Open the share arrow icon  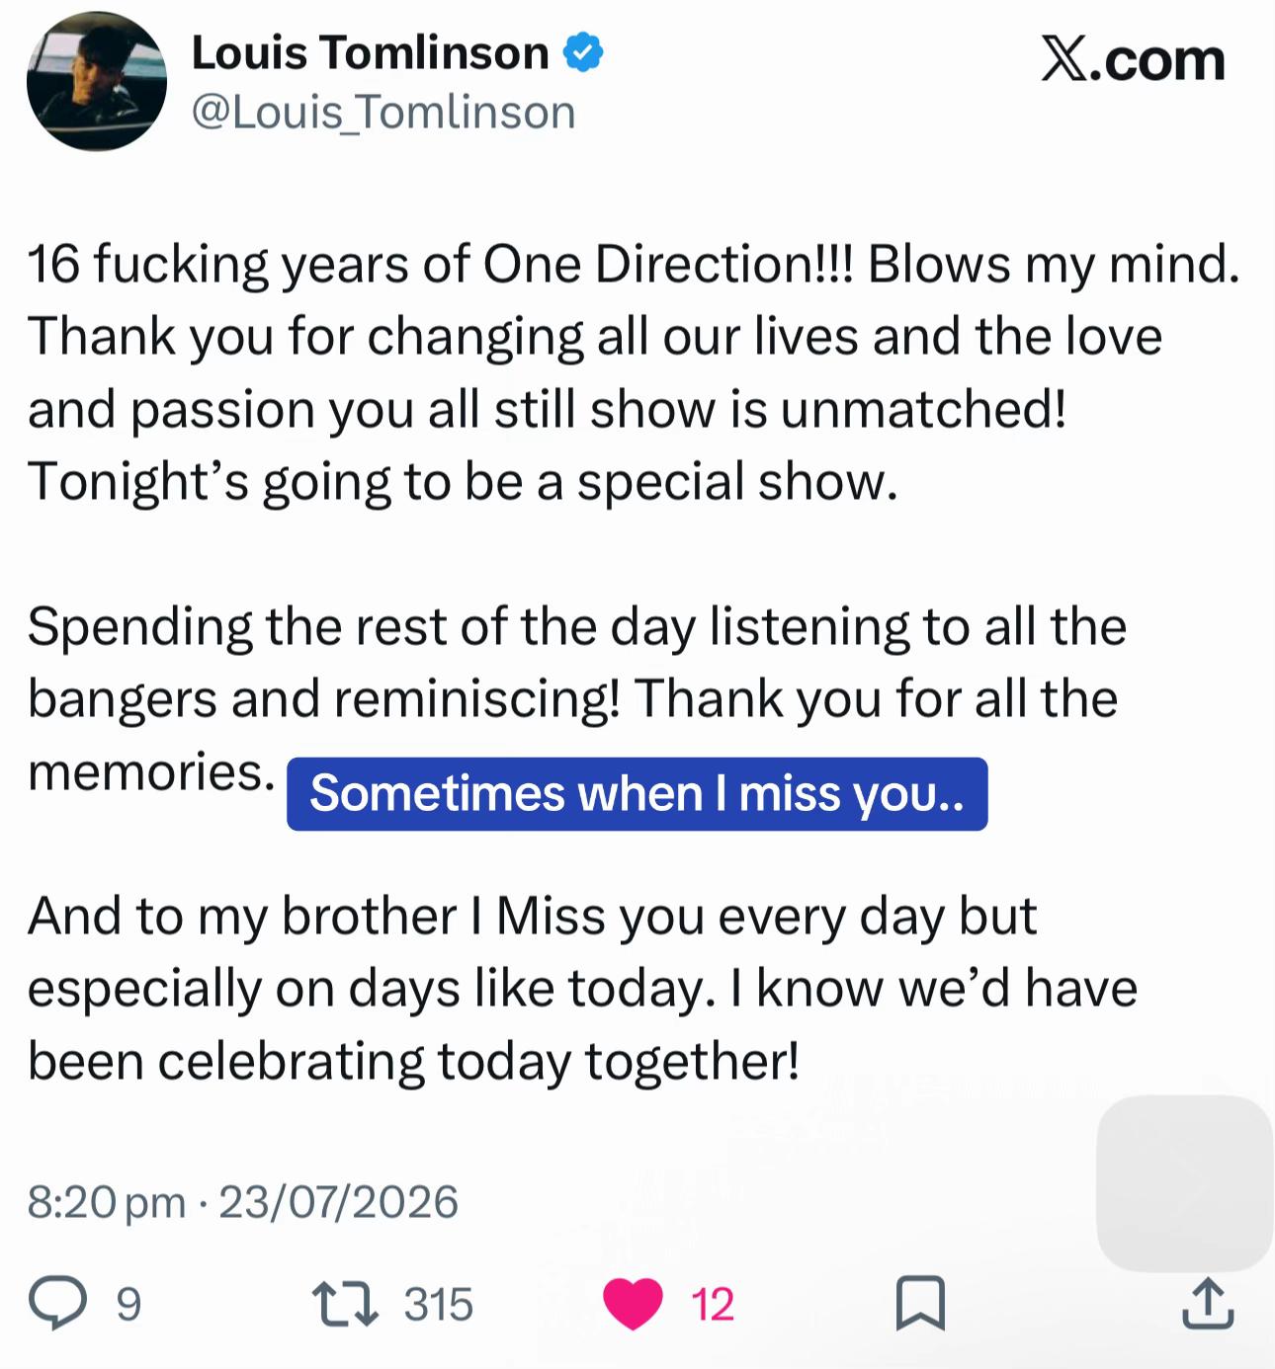[1208, 1303]
